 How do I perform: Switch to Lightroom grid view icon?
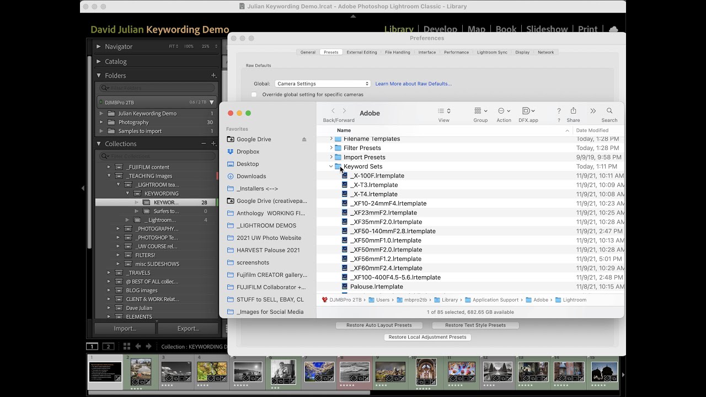126,346
